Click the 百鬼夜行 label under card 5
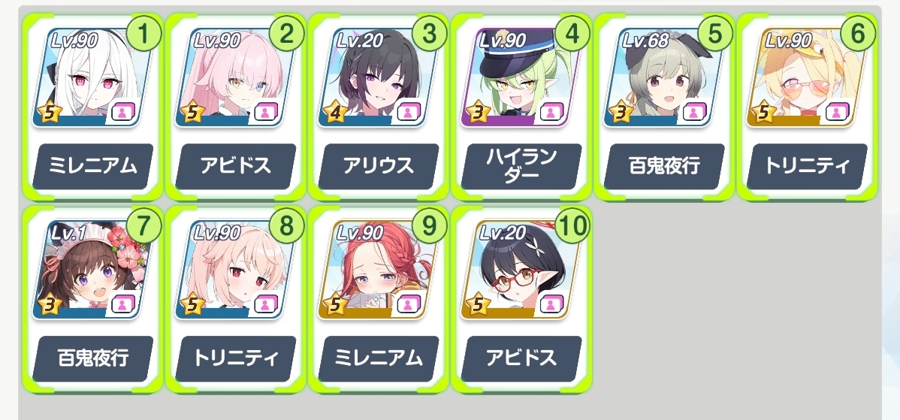The height and width of the screenshot is (420, 900). [x=664, y=166]
